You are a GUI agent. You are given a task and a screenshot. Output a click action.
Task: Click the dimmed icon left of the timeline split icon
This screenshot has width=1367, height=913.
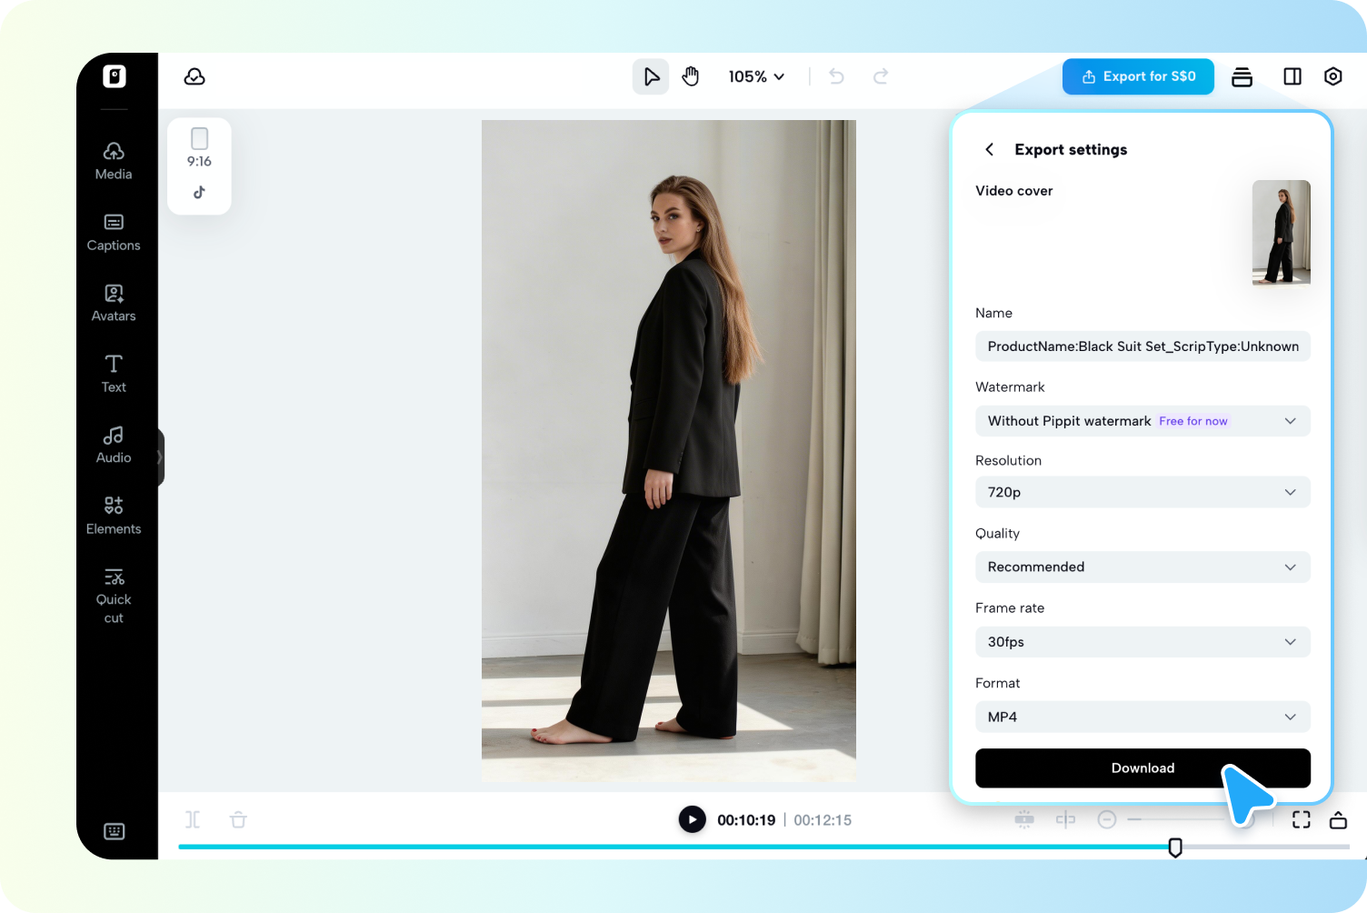(1024, 819)
